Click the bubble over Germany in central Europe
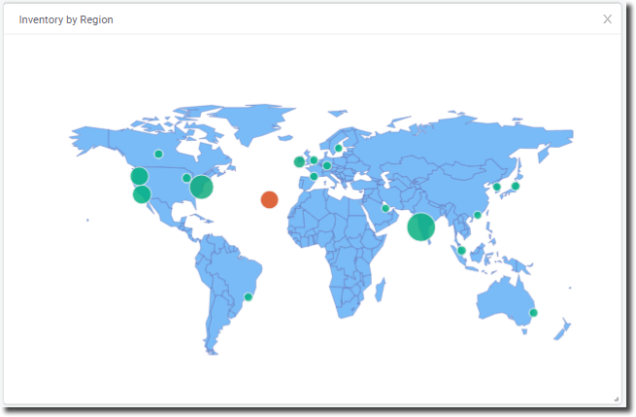This screenshot has height=417, width=636. click(x=327, y=165)
